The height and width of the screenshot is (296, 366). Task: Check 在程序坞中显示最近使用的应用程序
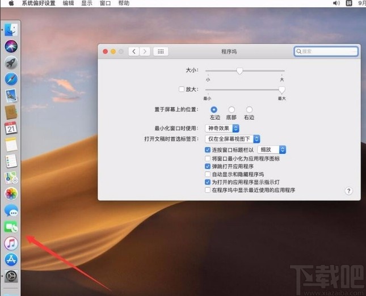click(208, 190)
